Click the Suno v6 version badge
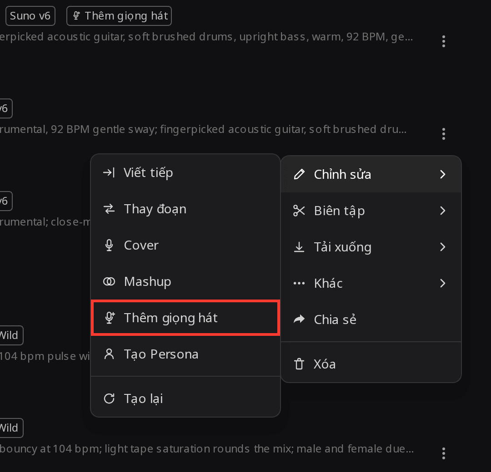491x472 pixels. (x=30, y=15)
